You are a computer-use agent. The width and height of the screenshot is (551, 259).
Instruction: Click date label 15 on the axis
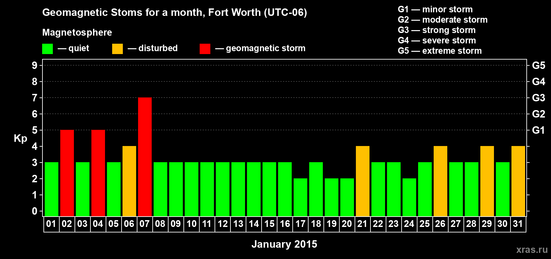click(x=269, y=224)
